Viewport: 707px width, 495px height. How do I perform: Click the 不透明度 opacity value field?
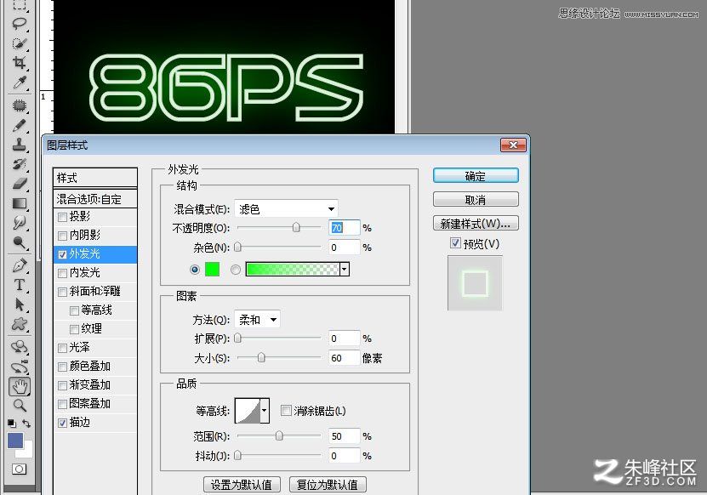click(x=344, y=228)
